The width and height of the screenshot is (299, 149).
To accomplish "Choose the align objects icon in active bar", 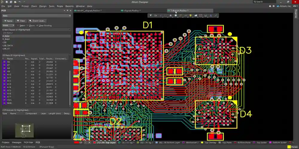I will (x=171, y=15).
